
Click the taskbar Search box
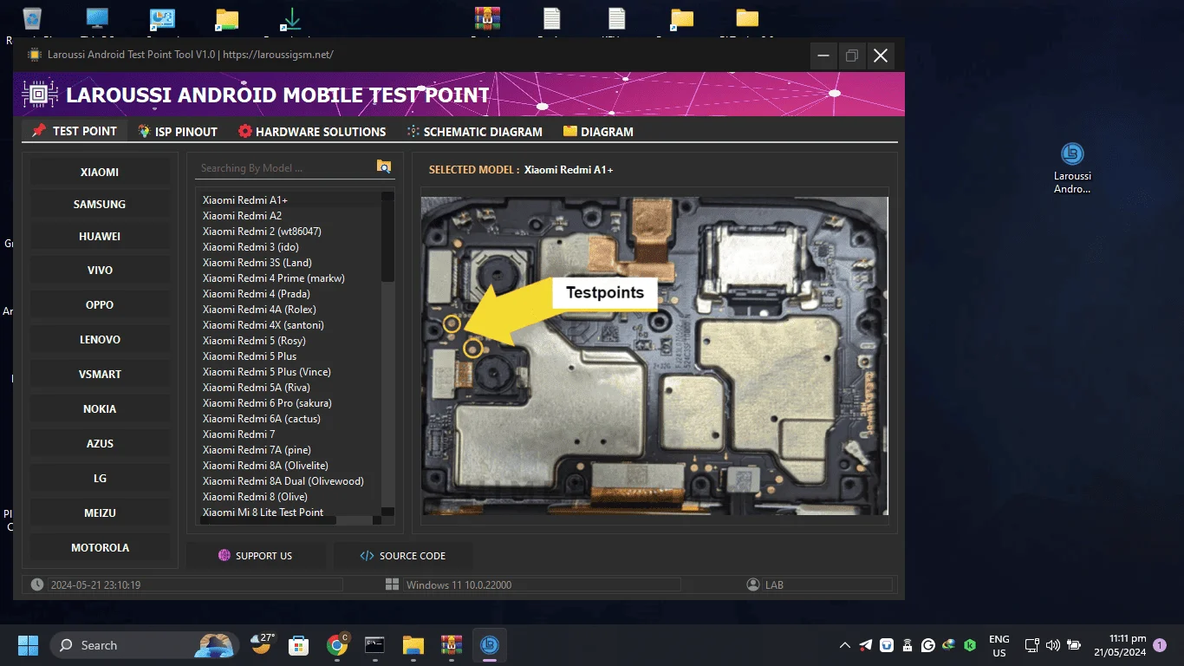(143, 645)
